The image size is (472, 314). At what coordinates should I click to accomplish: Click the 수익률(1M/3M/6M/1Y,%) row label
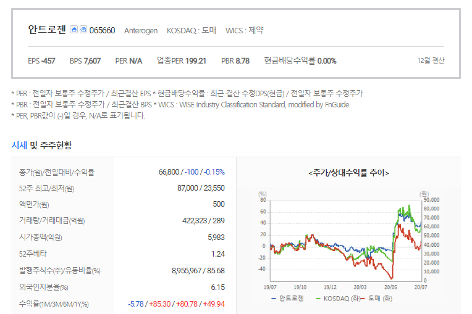tap(54, 304)
